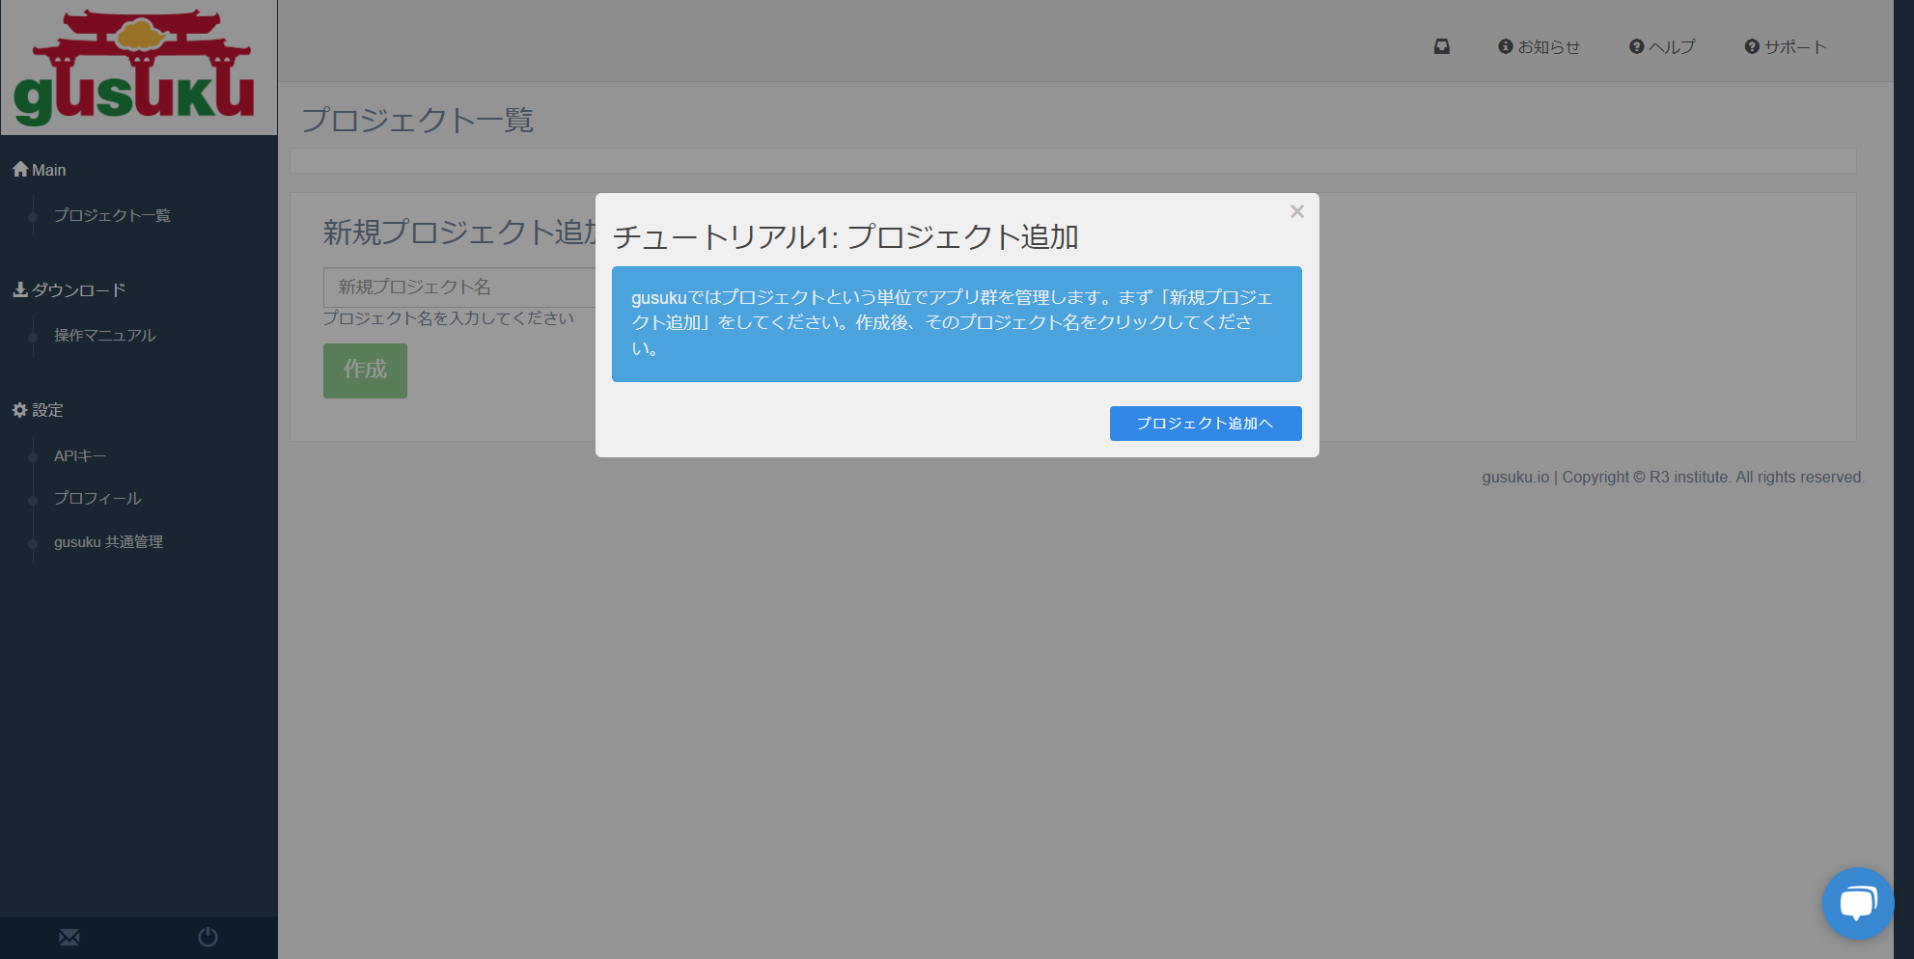
Task: Go to APIキー settings
Action: (80, 455)
